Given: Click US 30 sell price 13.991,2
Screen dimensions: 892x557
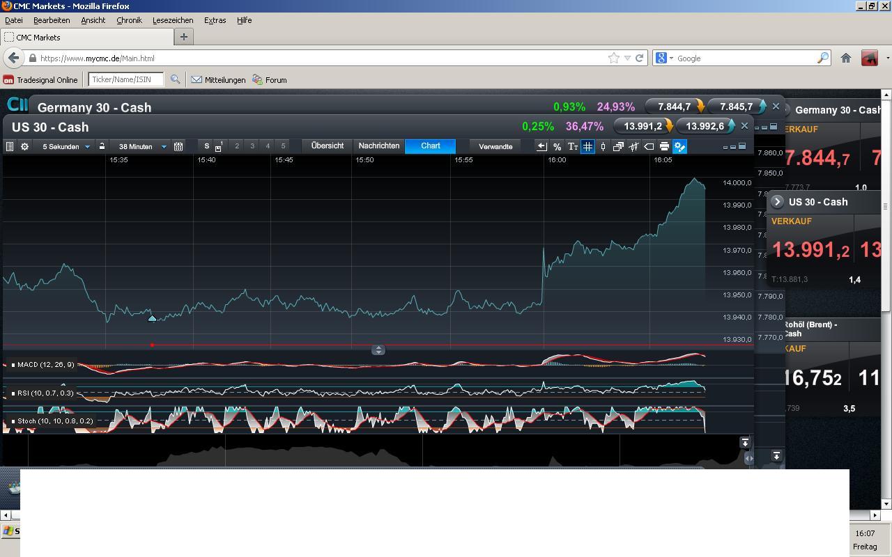Looking at the screenshot, I should pos(643,126).
